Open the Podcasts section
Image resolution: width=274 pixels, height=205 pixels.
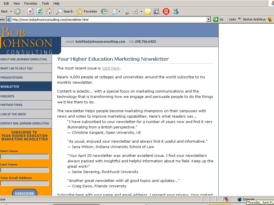(x=26, y=96)
